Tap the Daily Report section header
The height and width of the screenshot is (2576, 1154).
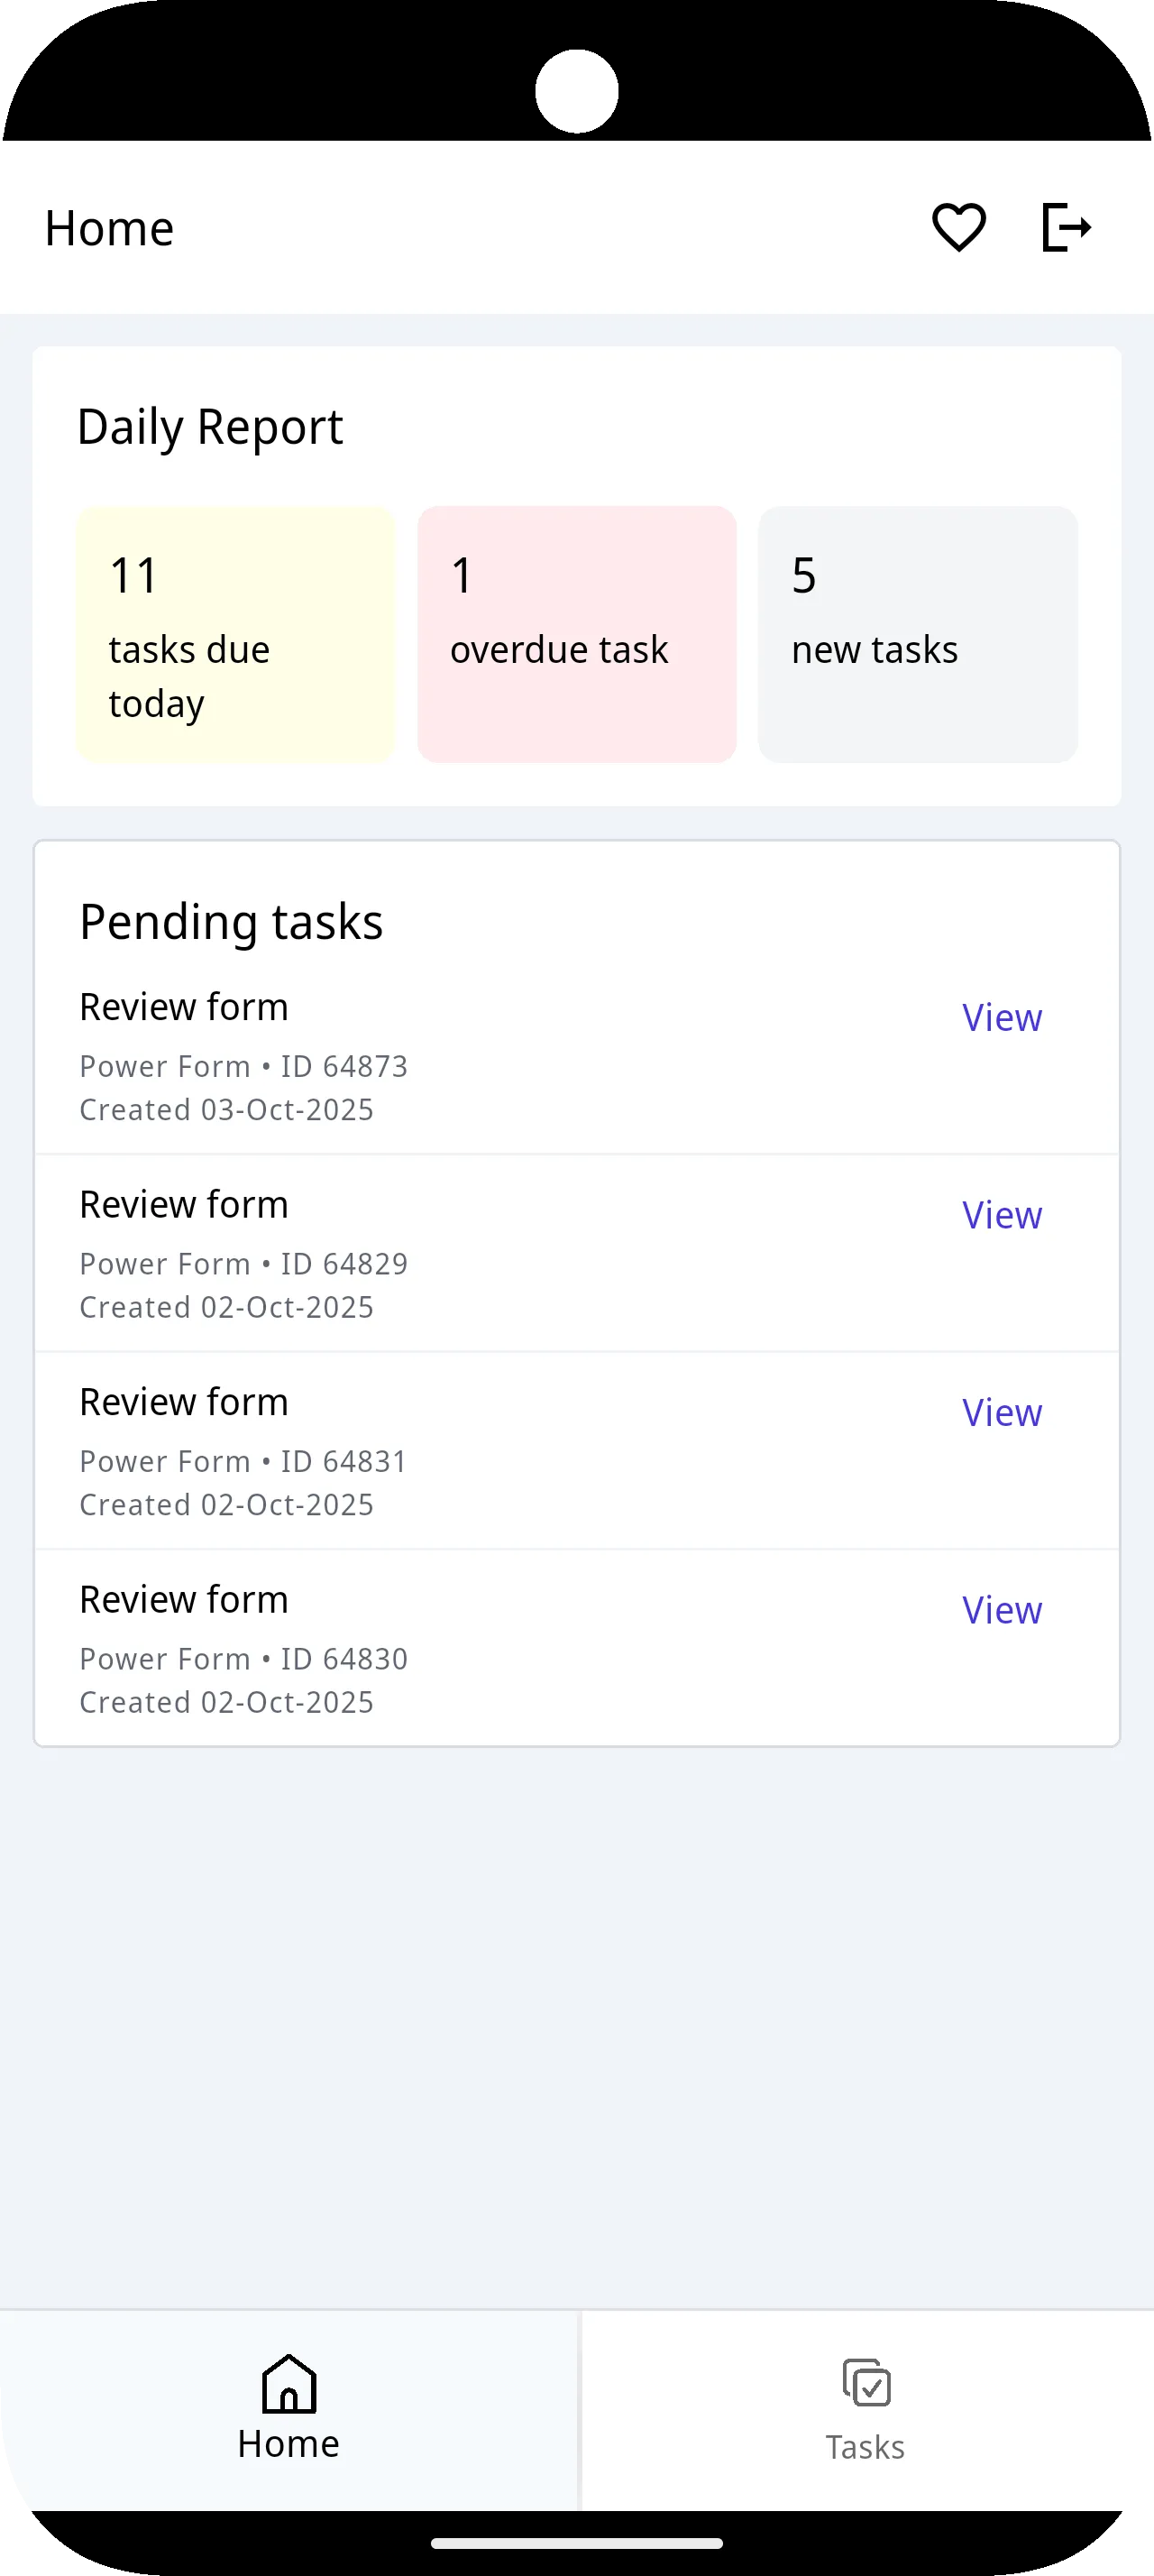[211, 426]
